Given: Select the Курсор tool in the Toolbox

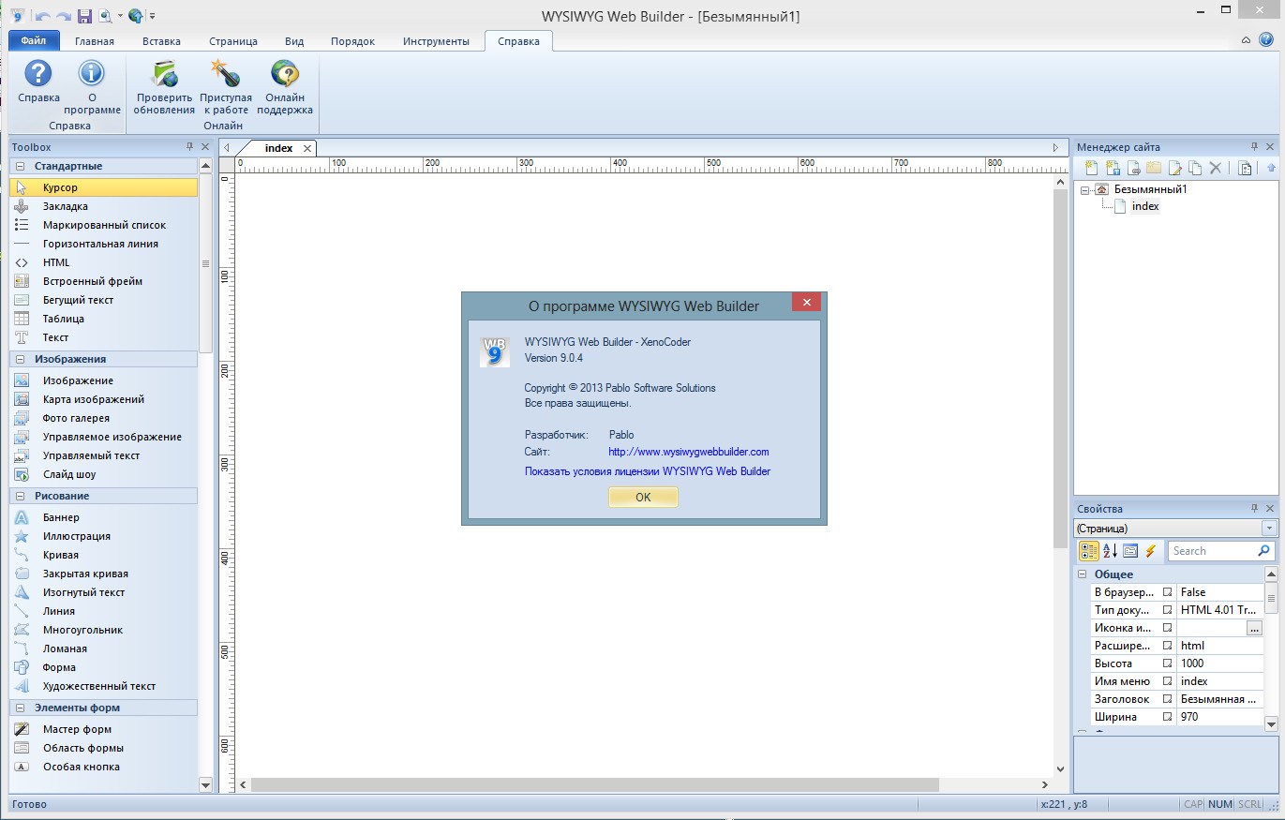Looking at the screenshot, I should click(103, 187).
